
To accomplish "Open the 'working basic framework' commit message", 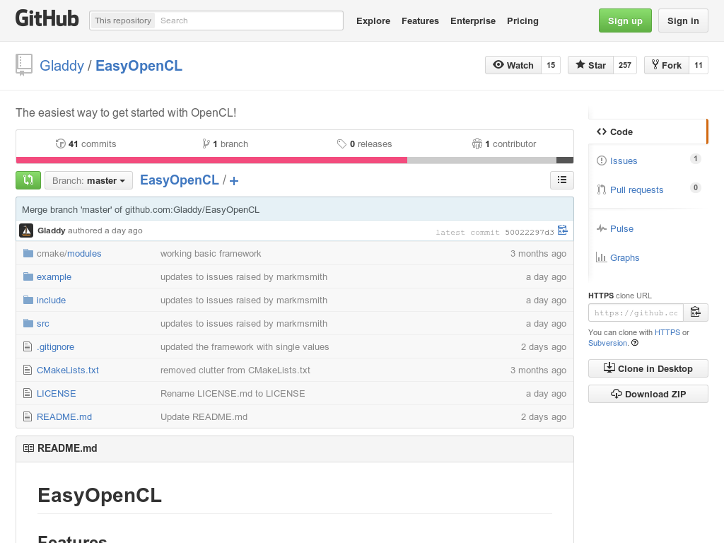I will point(211,254).
